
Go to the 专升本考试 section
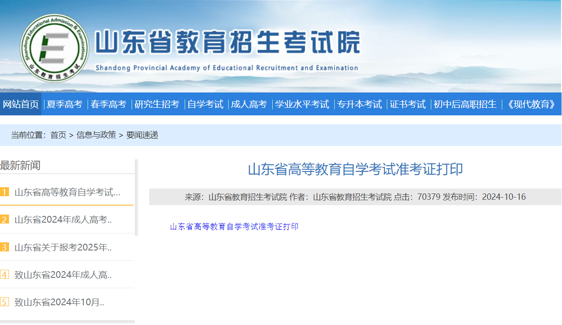359,104
